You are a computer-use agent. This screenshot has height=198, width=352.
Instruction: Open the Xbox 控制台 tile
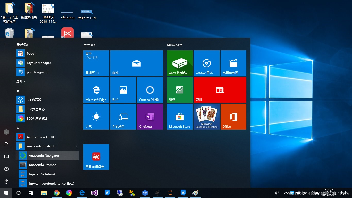click(x=180, y=63)
